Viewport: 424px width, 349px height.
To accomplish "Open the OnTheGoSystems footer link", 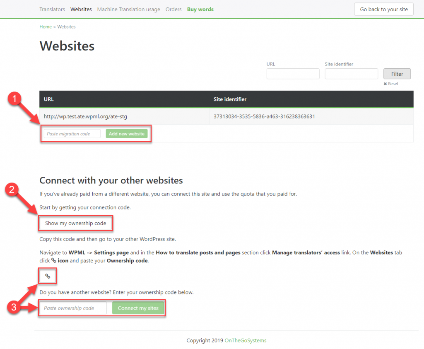I will [x=246, y=340].
